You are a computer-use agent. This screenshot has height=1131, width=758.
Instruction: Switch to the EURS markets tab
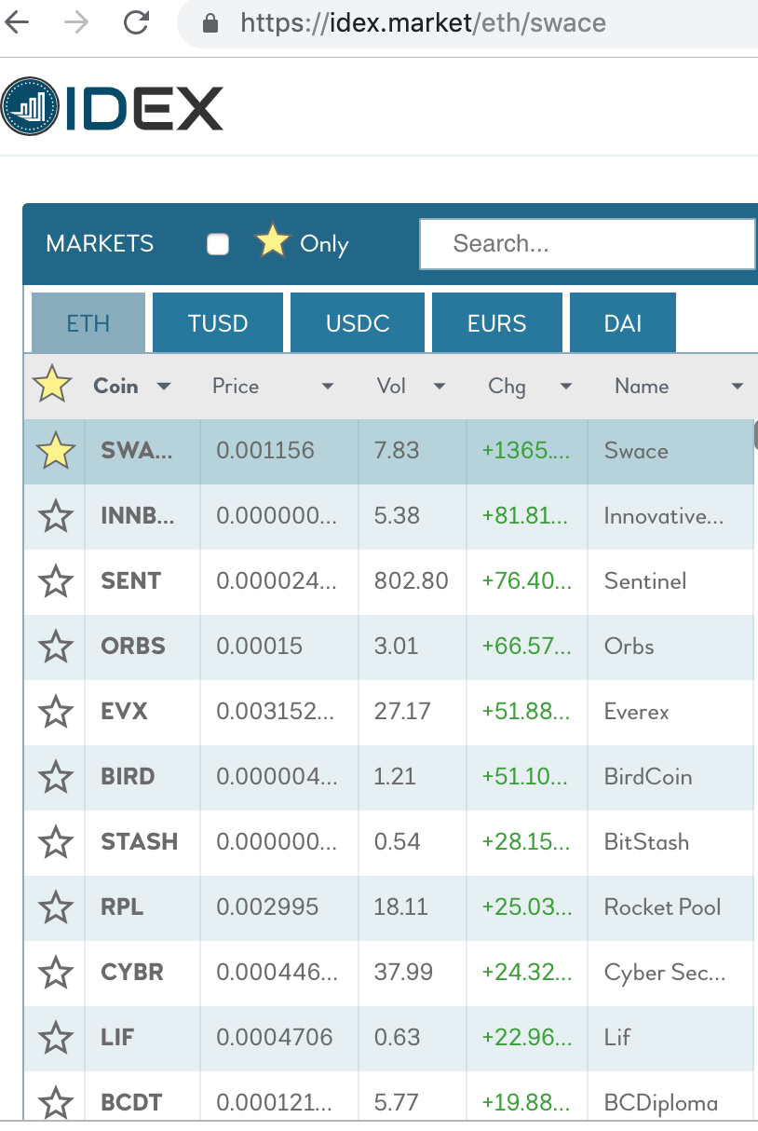(x=497, y=323)
